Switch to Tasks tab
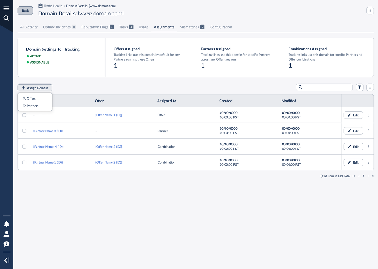Image resolution: width=378 pixels, height=269 pixels. click(x=126, y=27)
